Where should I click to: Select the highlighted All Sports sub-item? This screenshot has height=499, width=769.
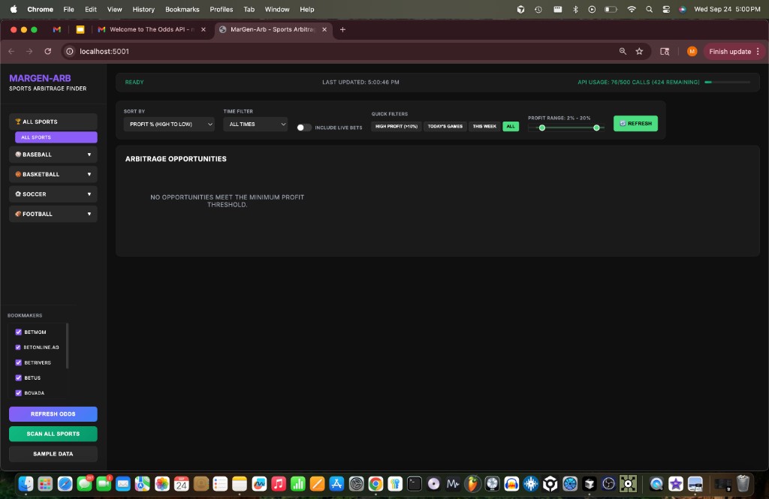[x=56, y=137]
